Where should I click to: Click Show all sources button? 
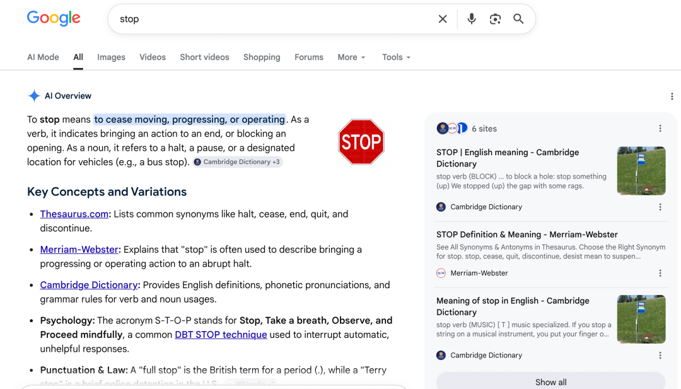(x=550, y=381)
